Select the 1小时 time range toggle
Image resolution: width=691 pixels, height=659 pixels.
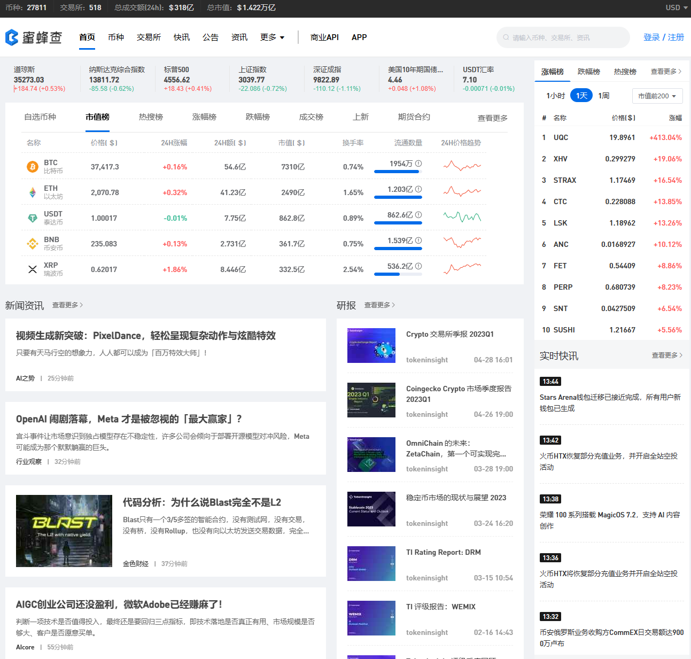point(555,96)
